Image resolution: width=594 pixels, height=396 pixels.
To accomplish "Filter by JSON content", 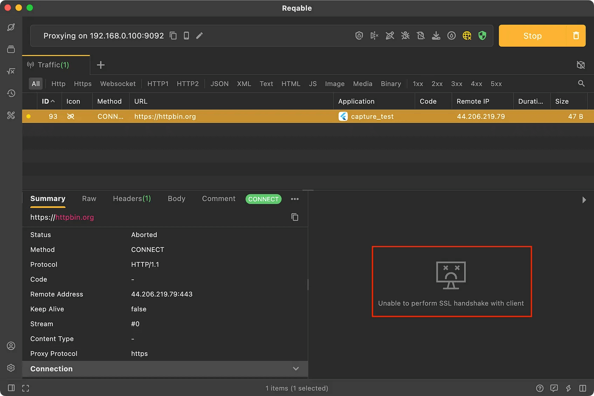I will click(x=219, y=84).
